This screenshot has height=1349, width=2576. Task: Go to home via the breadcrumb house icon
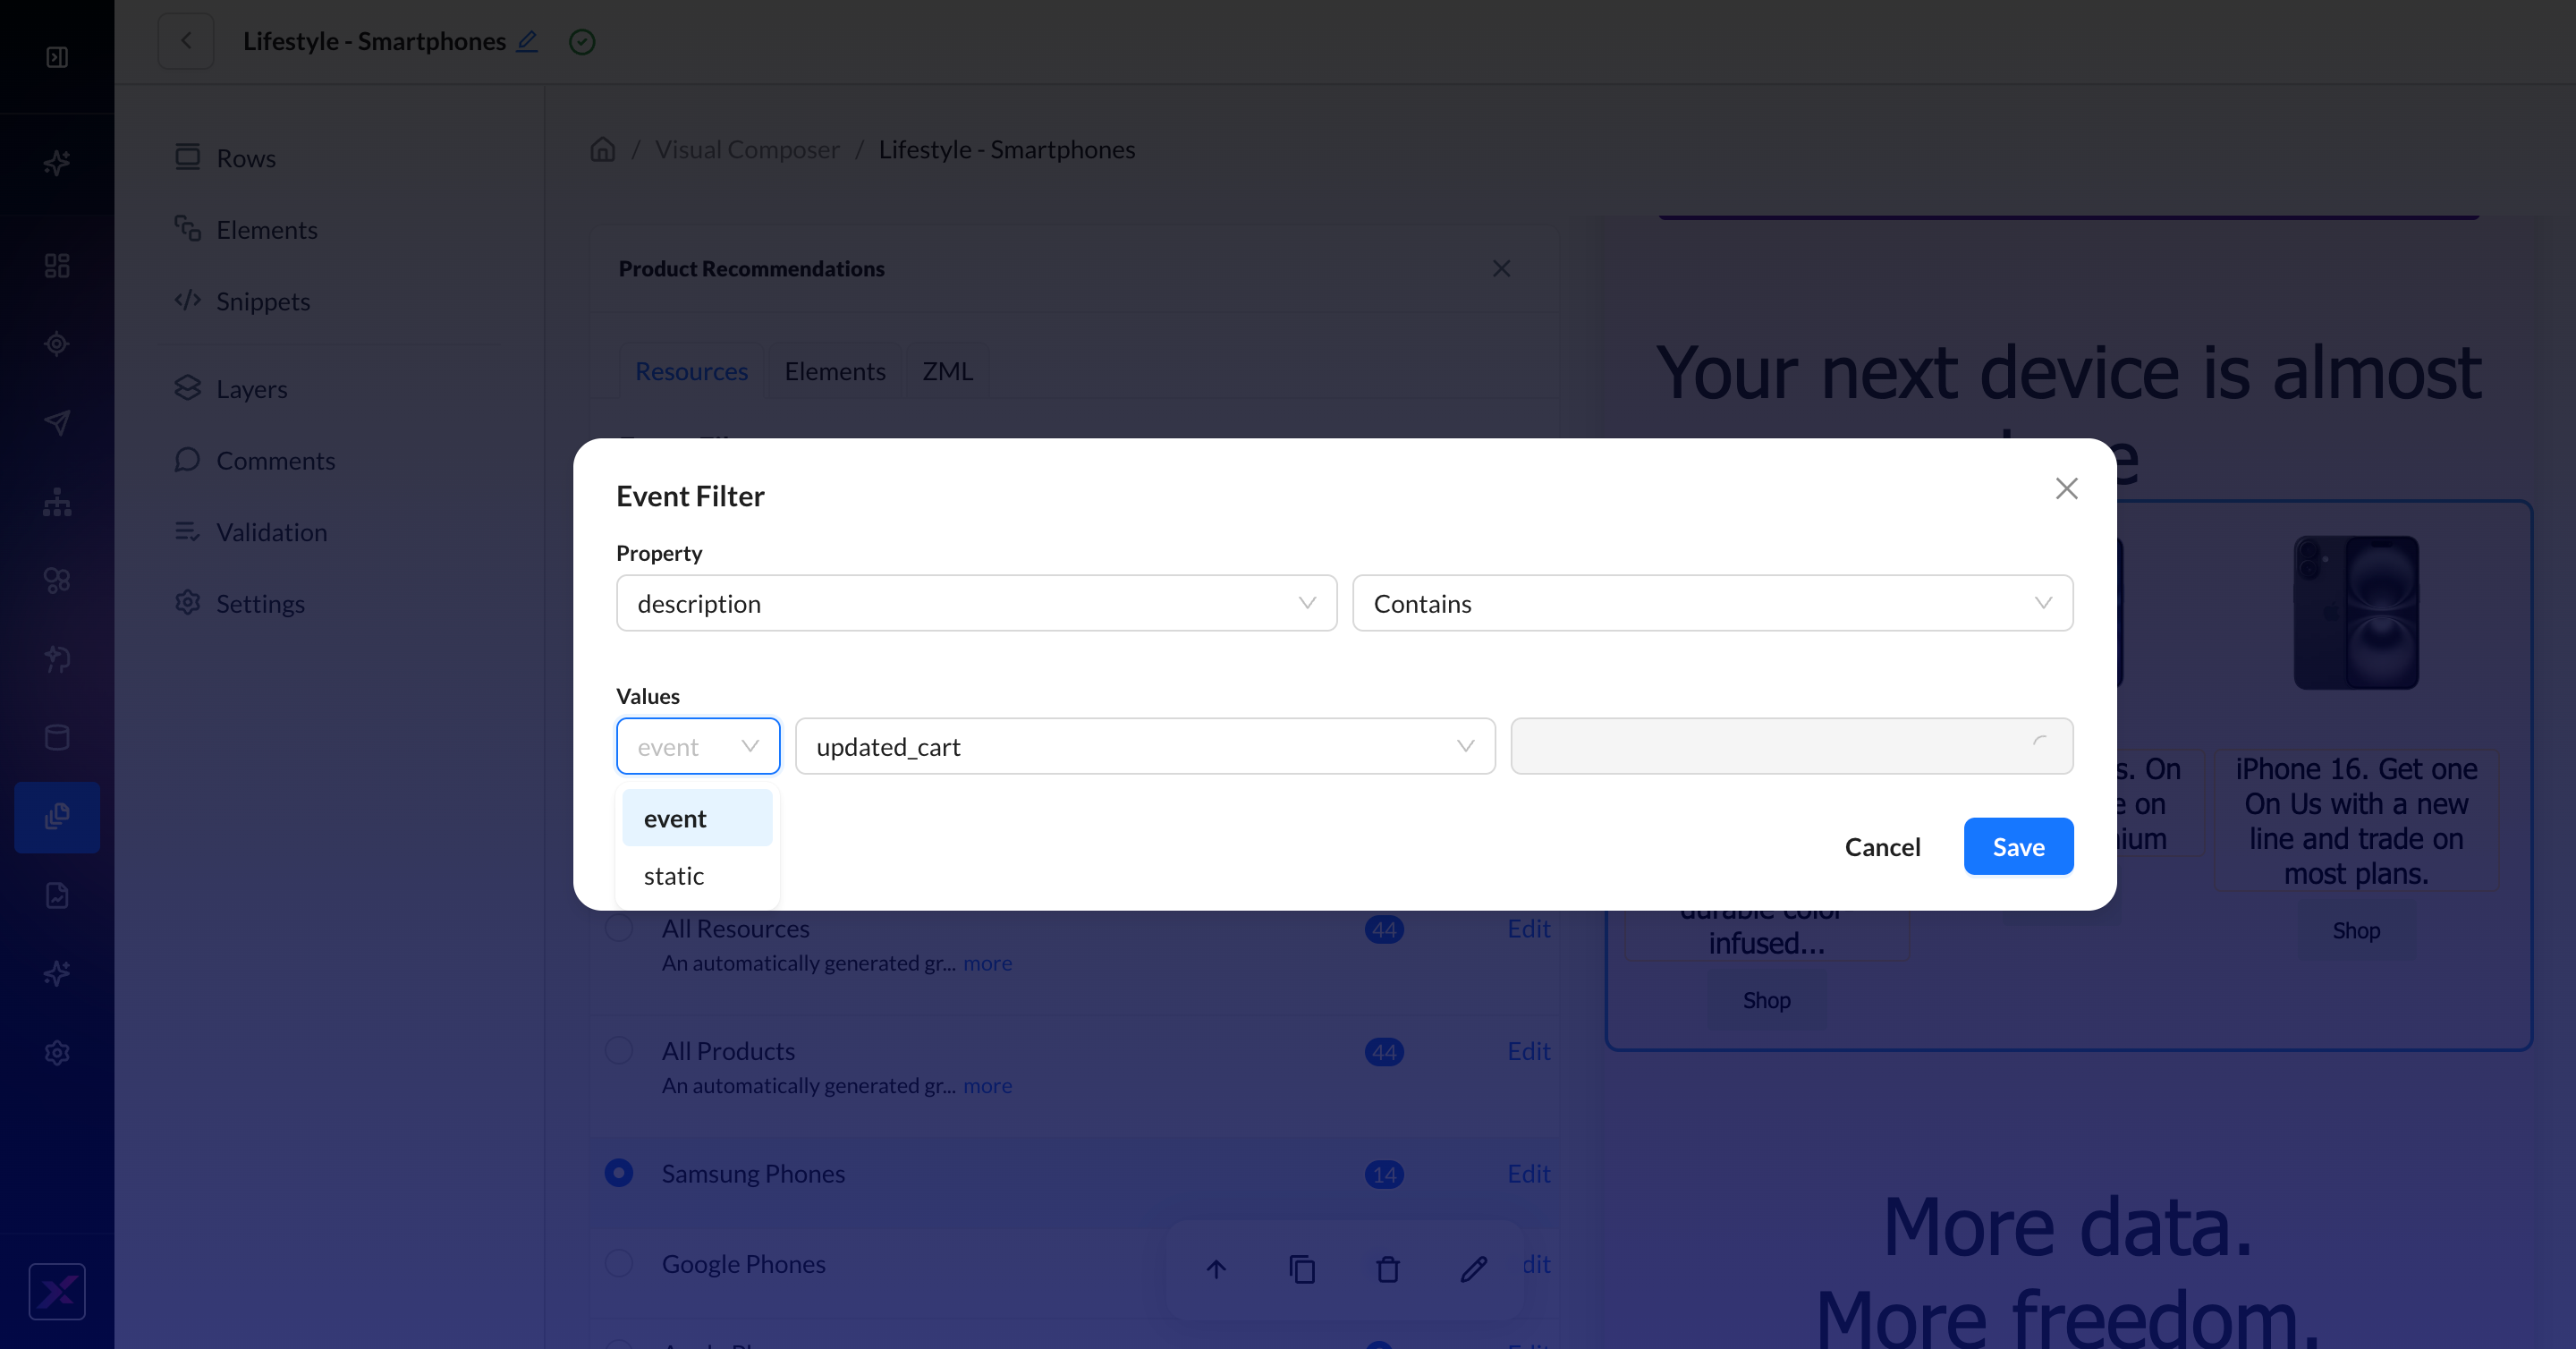[603, 149]
